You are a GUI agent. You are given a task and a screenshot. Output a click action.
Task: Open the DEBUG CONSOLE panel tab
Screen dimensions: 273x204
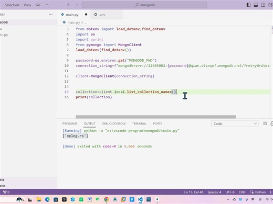[114, 123]
